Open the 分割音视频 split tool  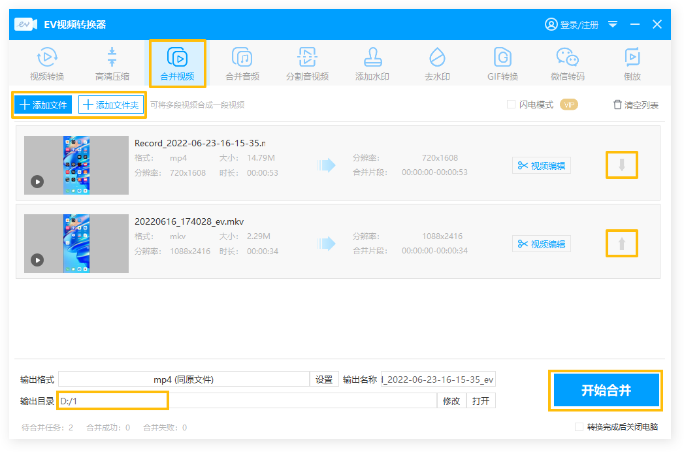[x=308, y=64]
